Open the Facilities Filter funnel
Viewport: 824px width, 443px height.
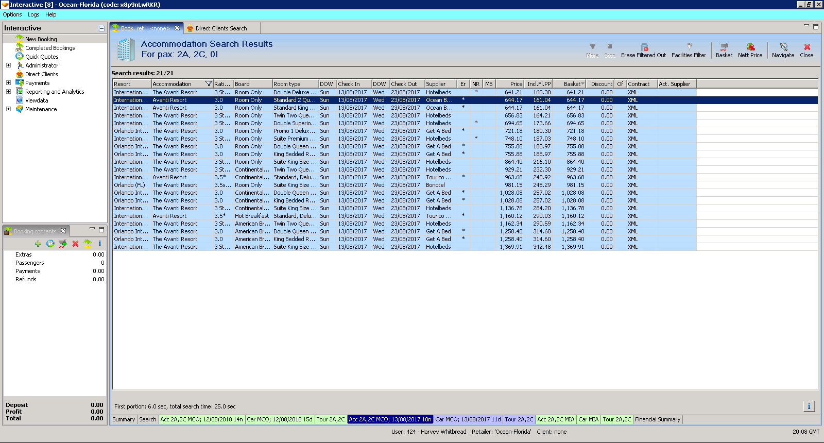[689, 47]
